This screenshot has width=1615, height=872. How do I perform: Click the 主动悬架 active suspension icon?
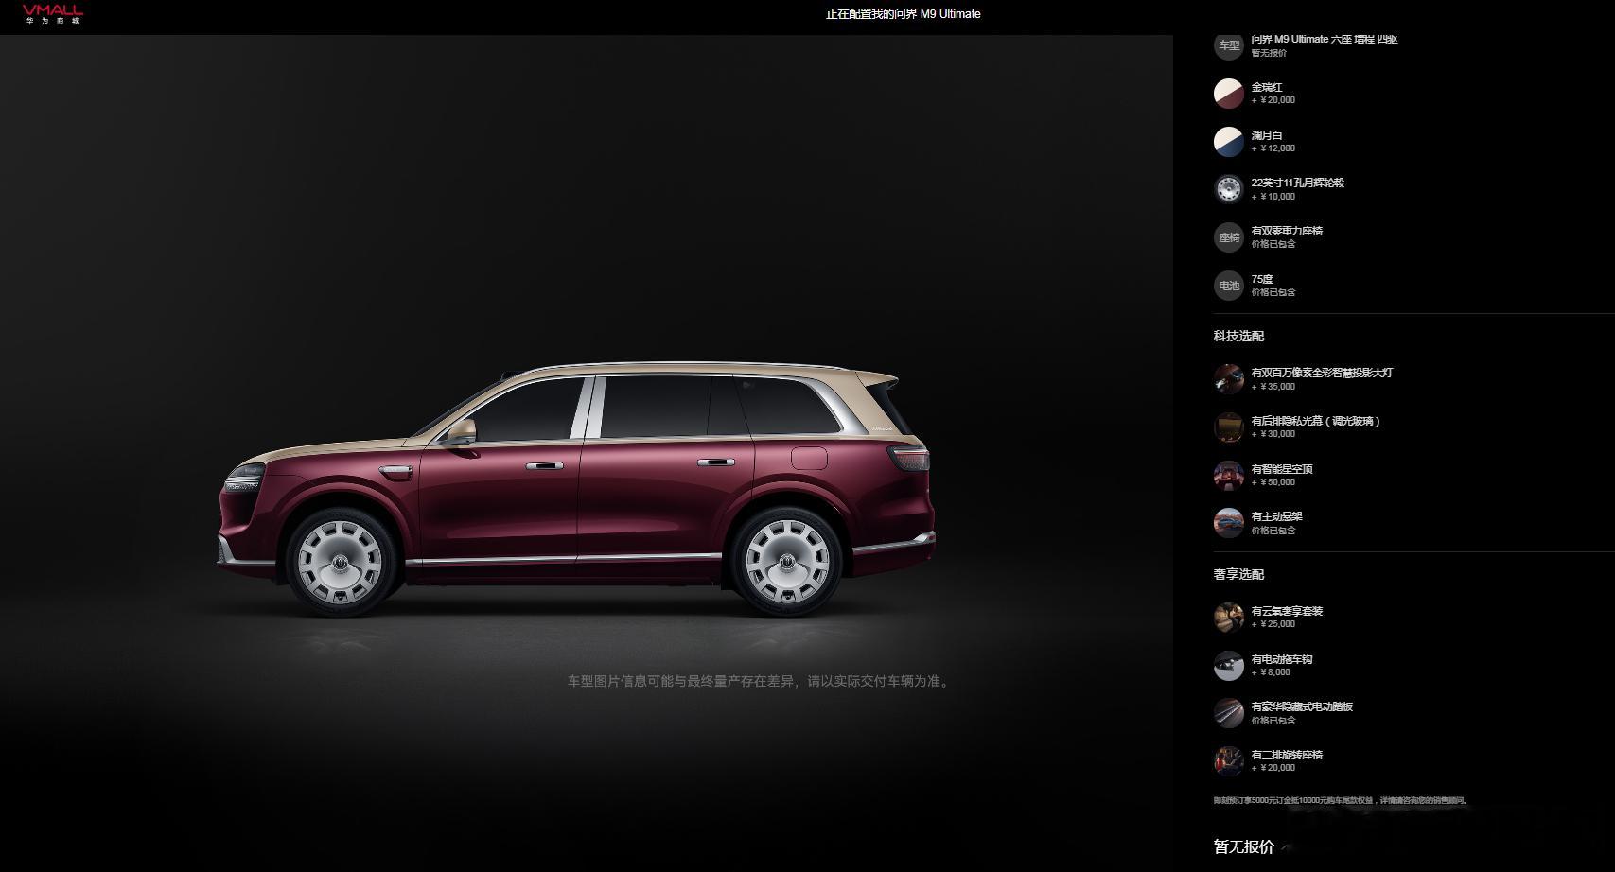tap(1229, 523)
